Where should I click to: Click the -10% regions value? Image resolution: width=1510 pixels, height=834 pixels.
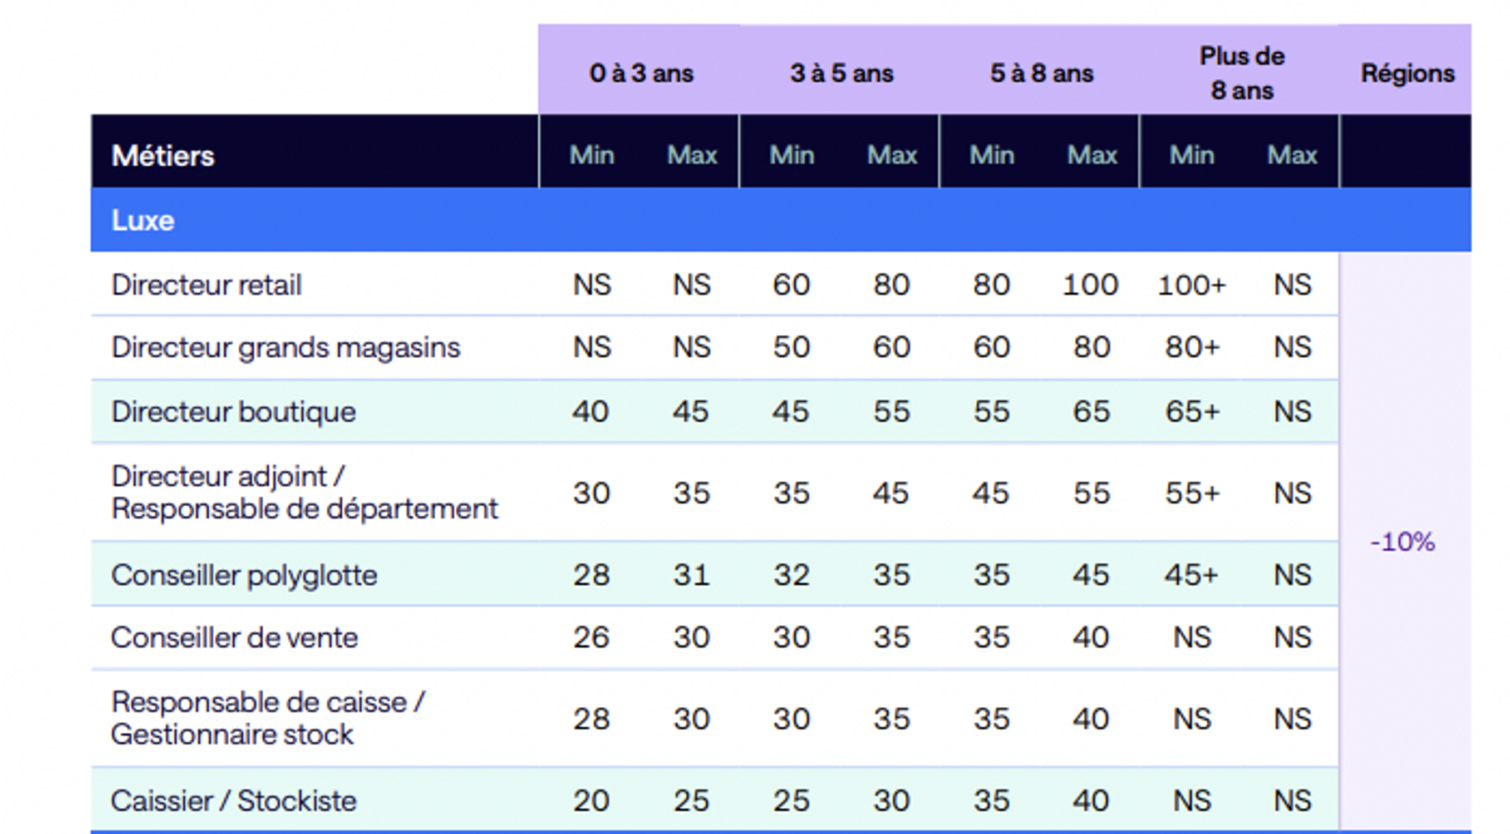coord(1402,542)
